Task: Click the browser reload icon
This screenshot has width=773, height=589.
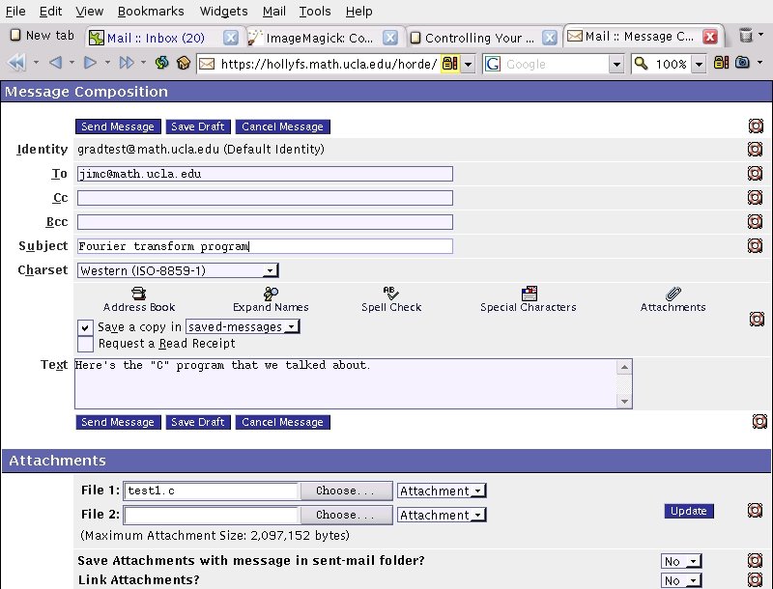Action: tap(161, 64)
